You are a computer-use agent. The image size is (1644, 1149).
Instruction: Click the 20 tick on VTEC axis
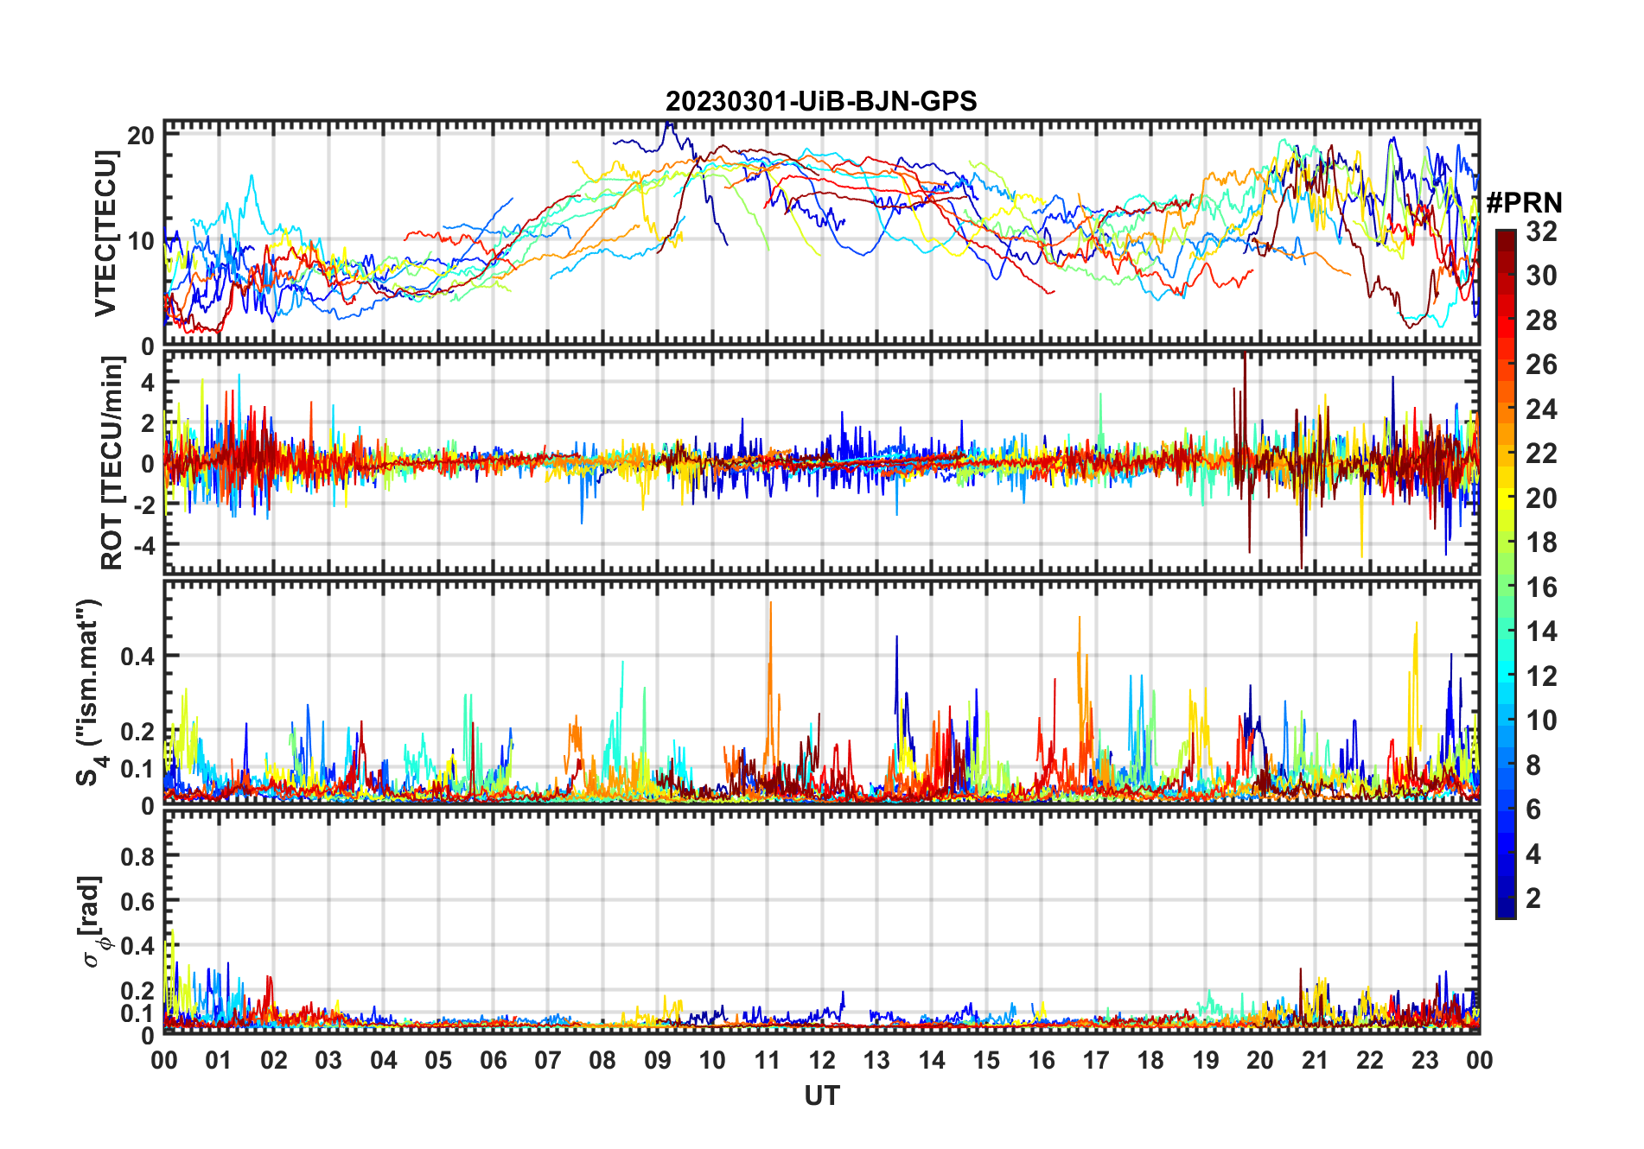pos(141,136)
